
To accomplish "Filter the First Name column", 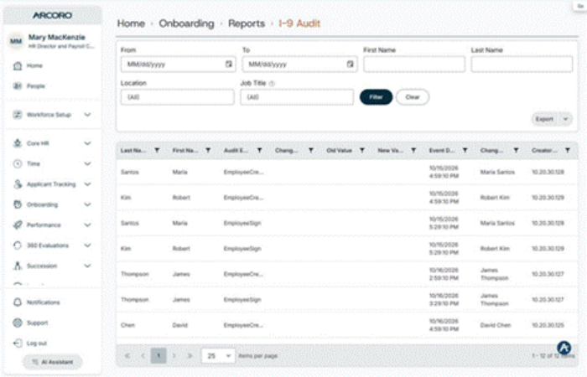I will pos(208,150).
